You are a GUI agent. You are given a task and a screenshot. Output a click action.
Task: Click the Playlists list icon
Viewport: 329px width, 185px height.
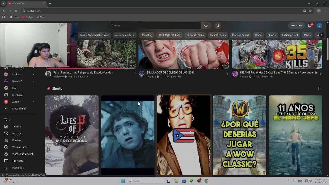tap(6, 140)
